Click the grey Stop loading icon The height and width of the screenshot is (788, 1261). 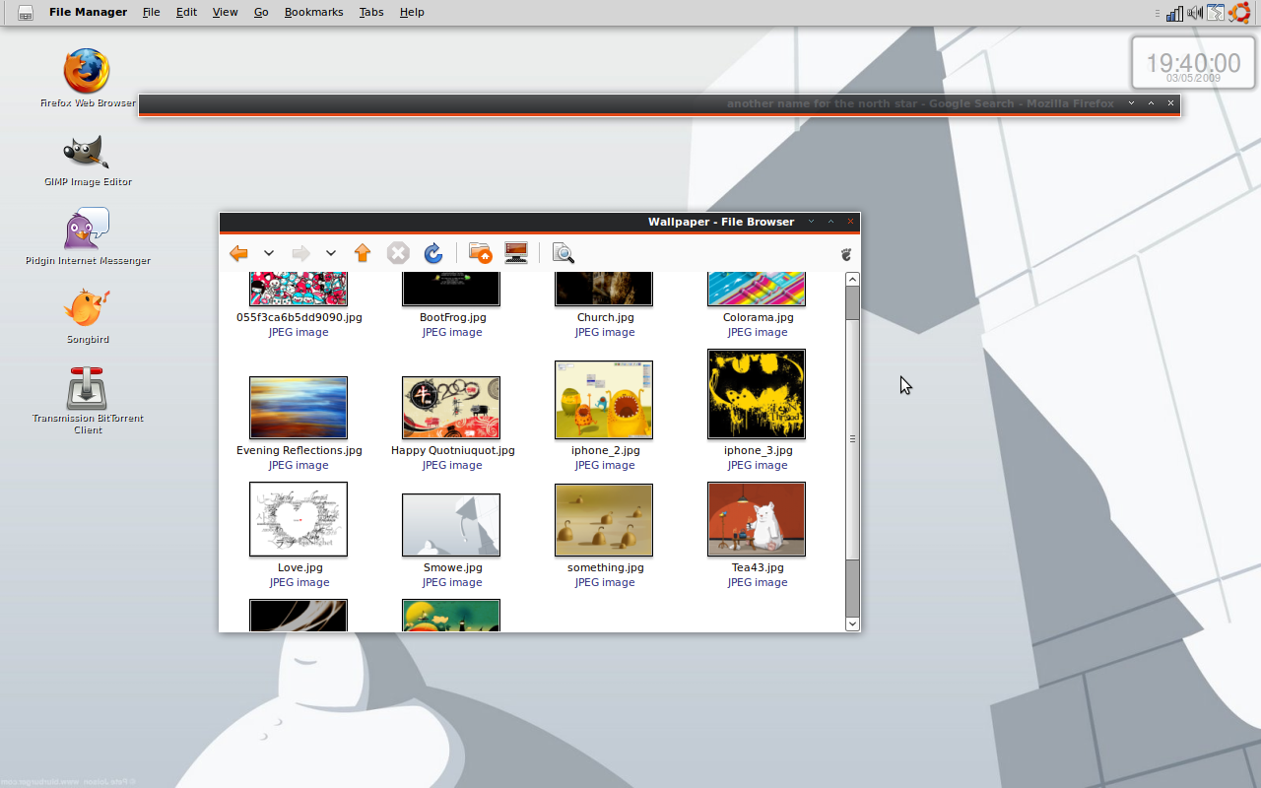click(398, 254)
